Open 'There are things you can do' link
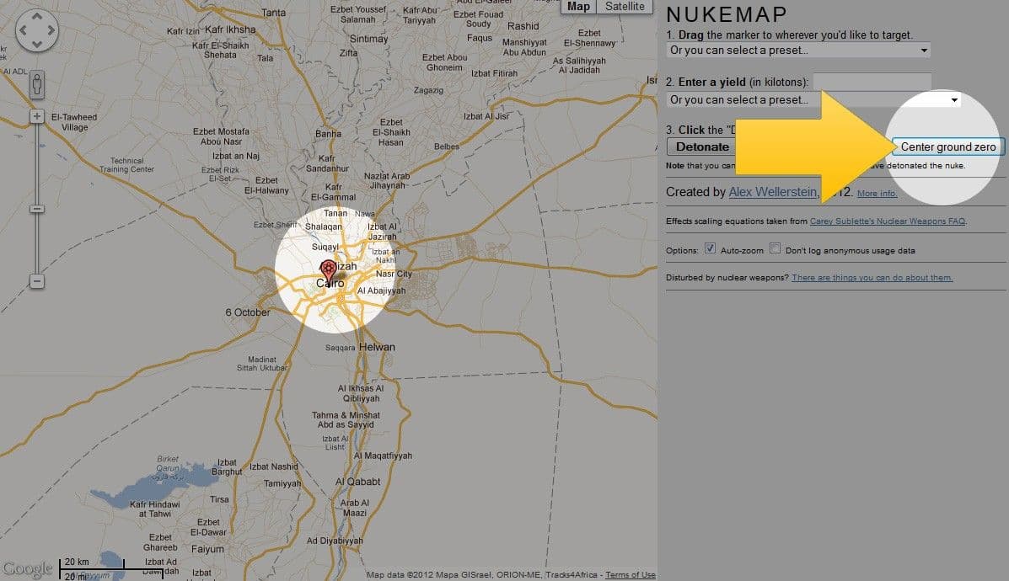The height and width of the screenshot is (581, 1009). pos(872,278)
